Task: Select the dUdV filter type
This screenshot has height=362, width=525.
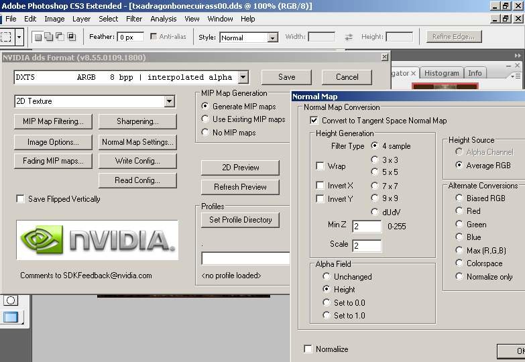Action: coord(375,212)
